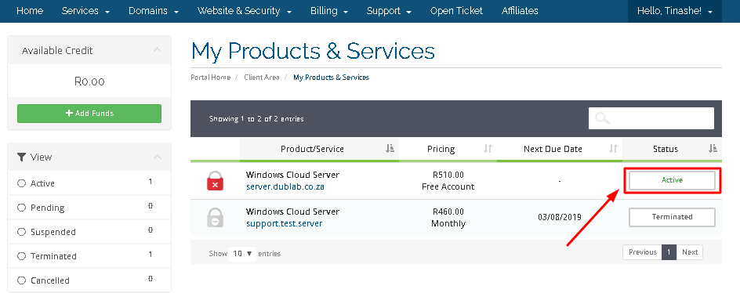Collapse the View panel chevron
Screen dimensions: 740x293
(158, 157)
